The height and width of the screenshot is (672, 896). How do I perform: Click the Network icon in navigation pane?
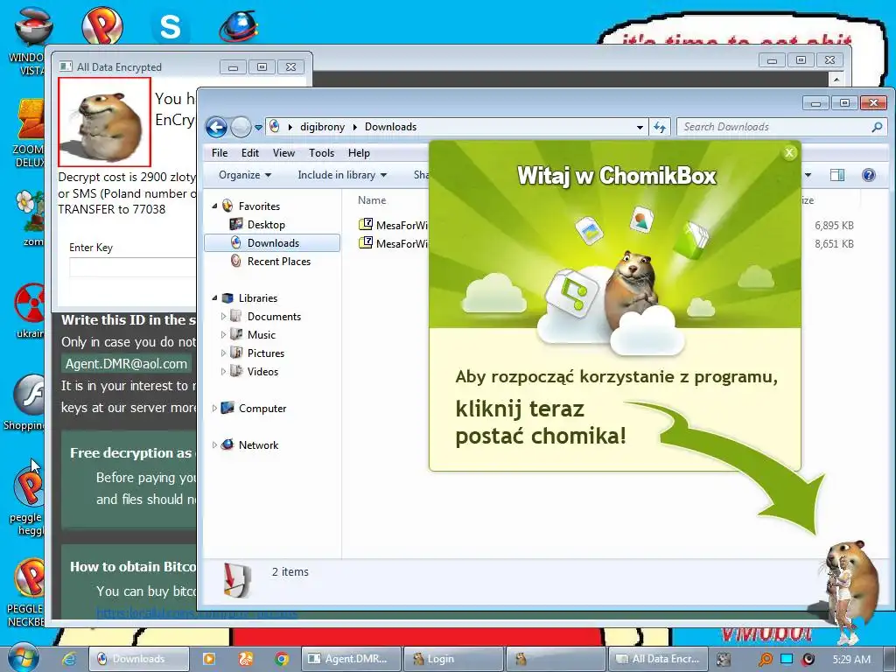click(227, 444)
